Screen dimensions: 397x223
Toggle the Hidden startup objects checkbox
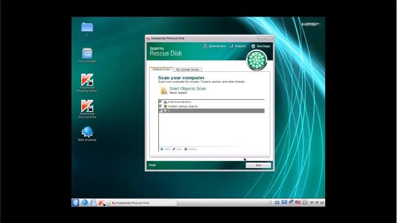160,106
